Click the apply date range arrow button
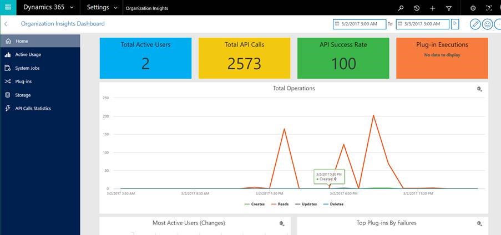This screenshot has width=501, height=235. tap(455, 24)
